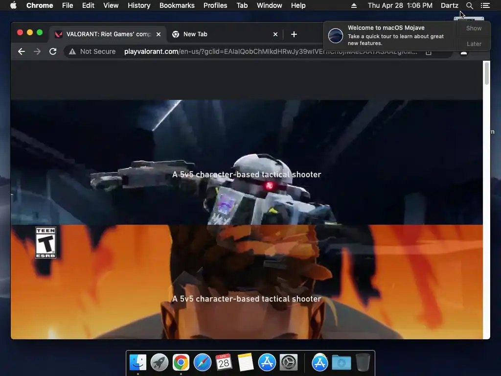501x376 pixels.
Task: Switch to the VALORANT Riot Games tab
Action: point(108,34)
